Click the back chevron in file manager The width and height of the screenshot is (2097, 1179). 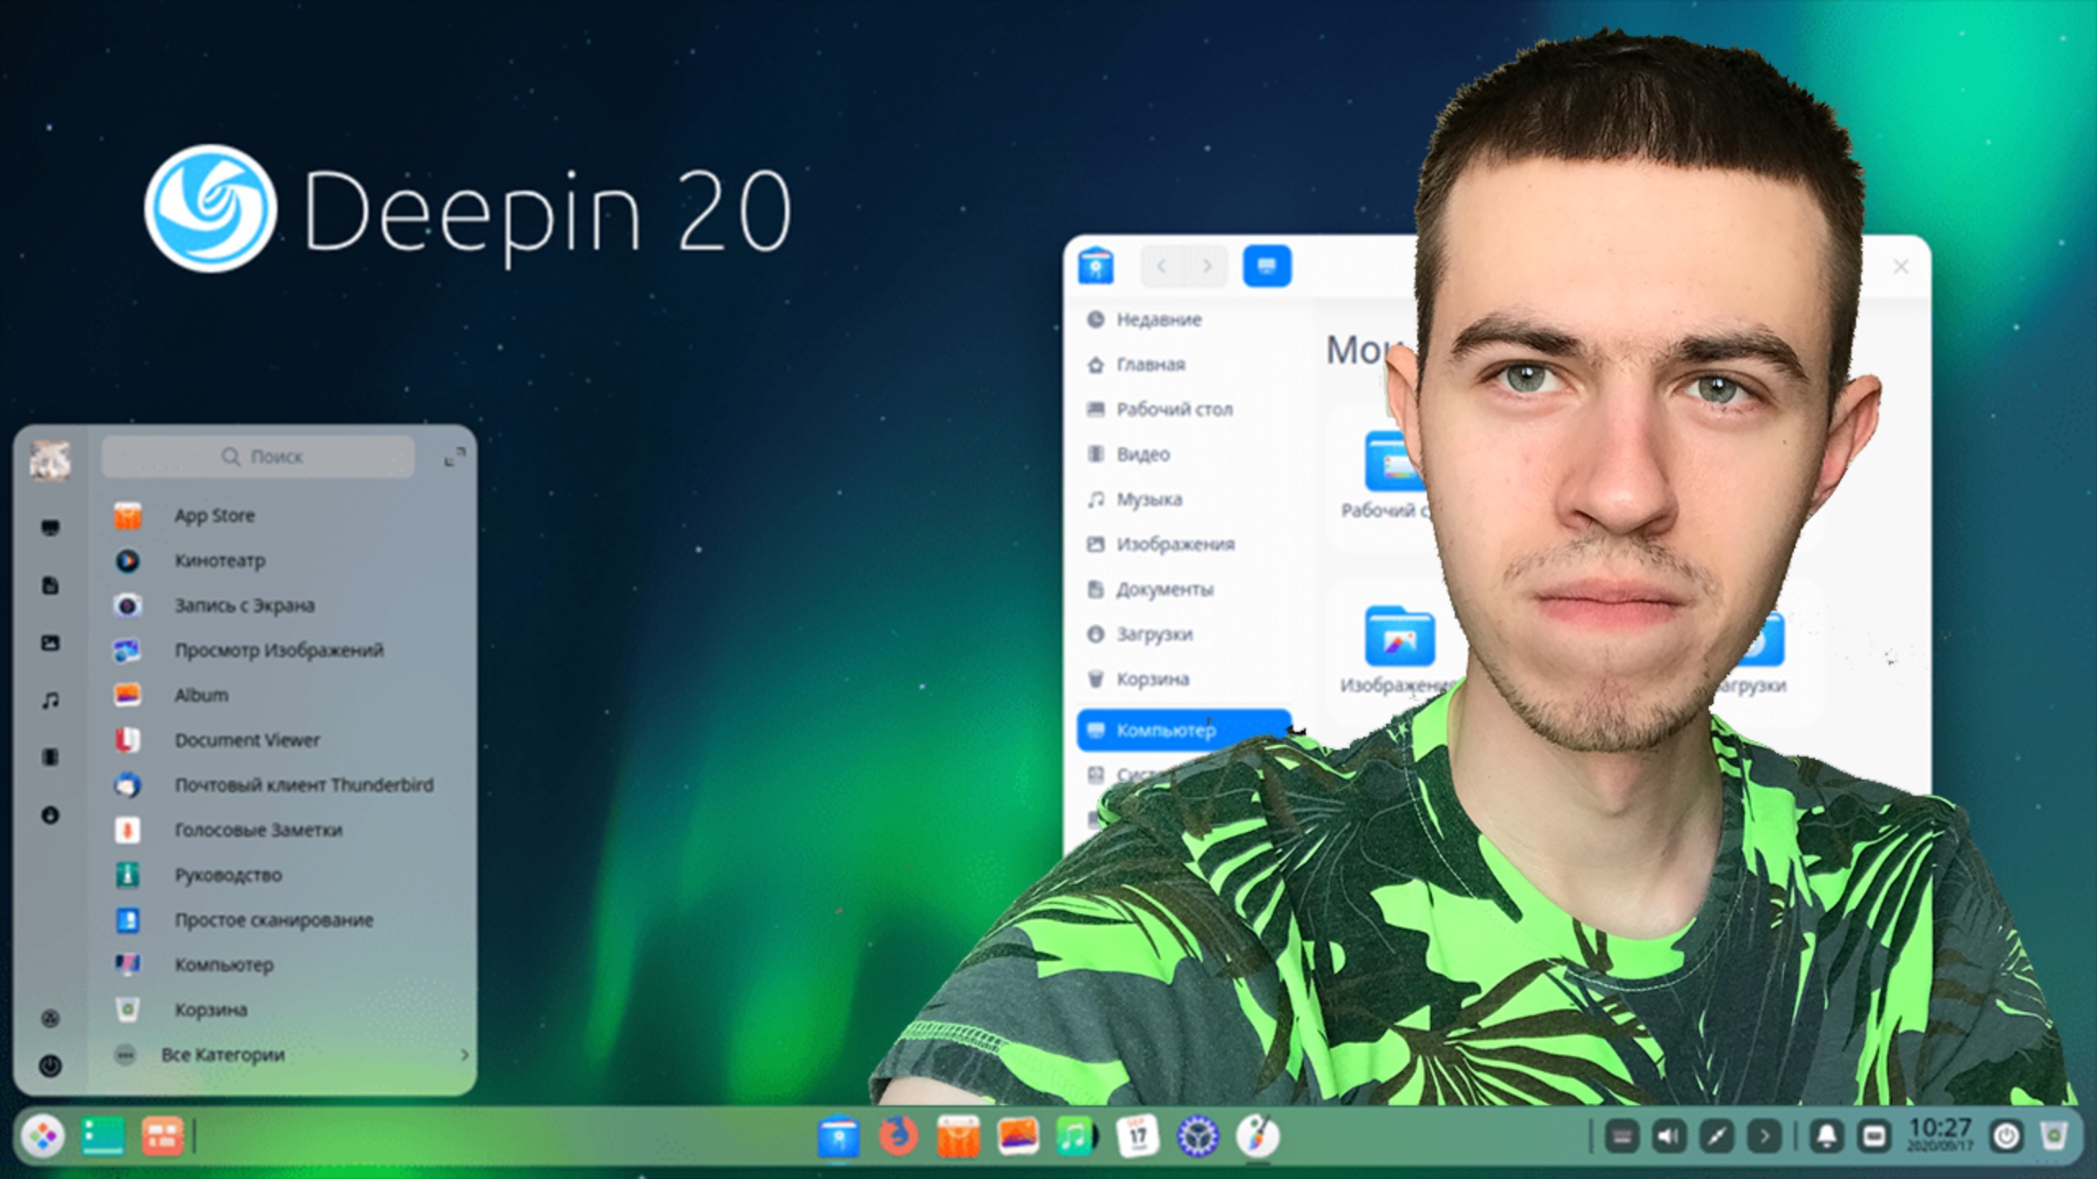1161,266
